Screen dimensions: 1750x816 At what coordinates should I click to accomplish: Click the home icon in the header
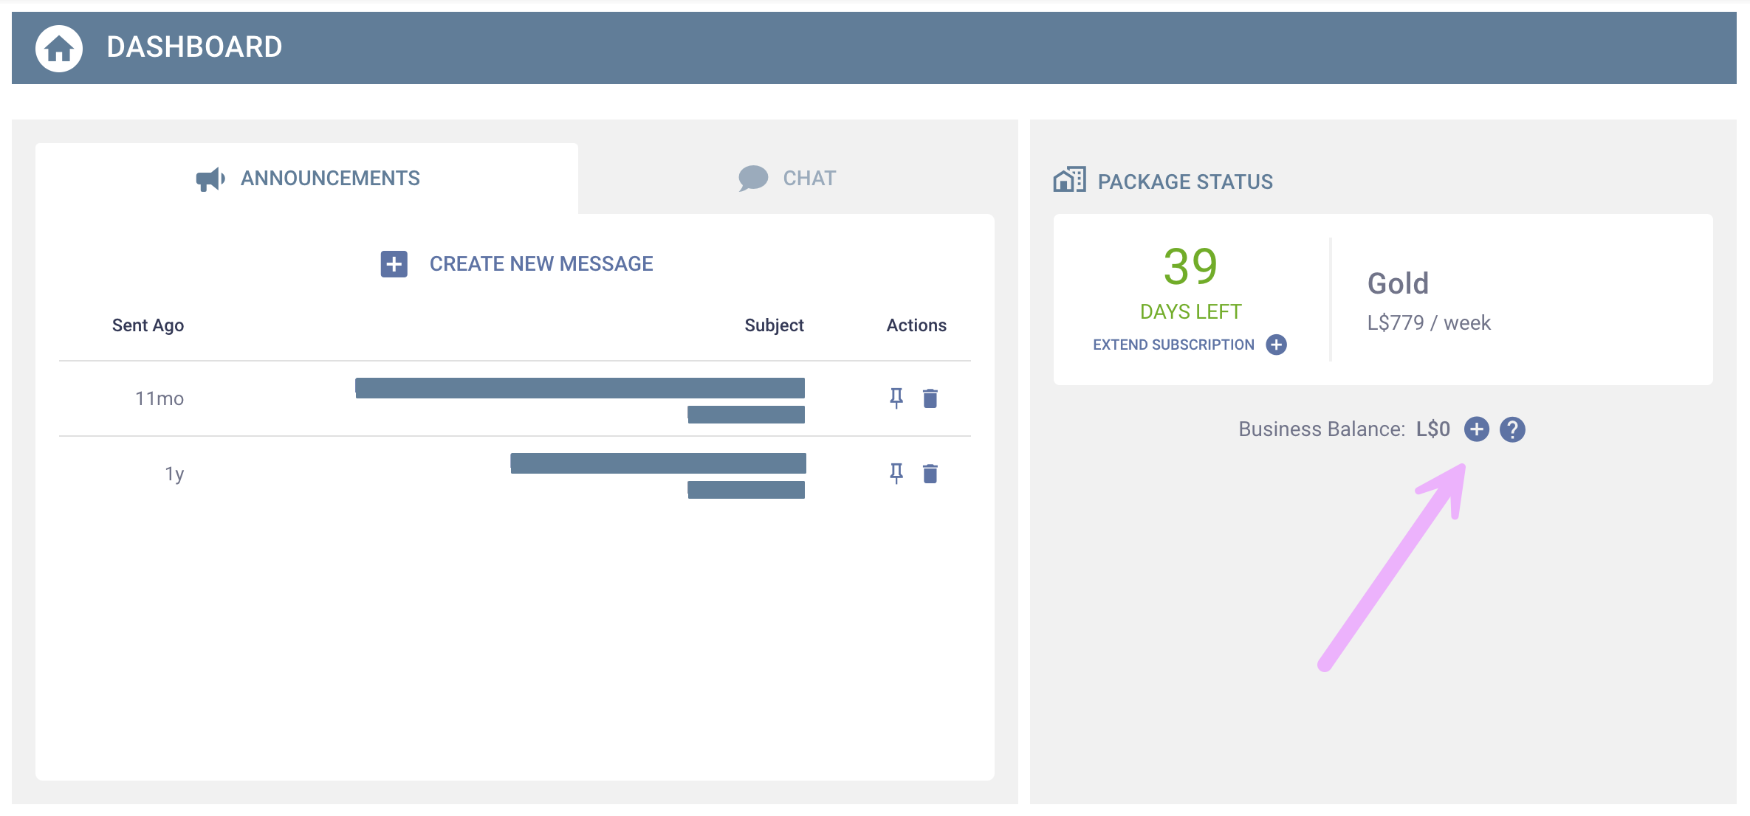[58, 47]
